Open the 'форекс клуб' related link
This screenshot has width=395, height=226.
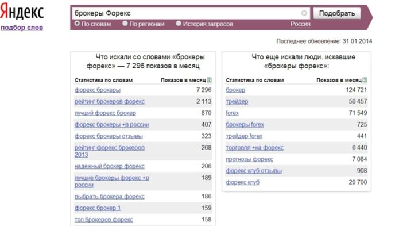(243, 182)
